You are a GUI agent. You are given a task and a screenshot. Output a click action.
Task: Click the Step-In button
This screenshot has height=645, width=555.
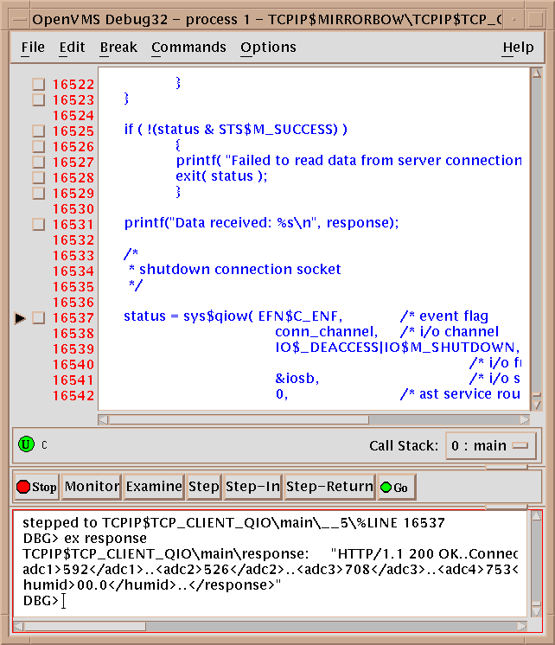pyautogui.click(x=252, y=487)
